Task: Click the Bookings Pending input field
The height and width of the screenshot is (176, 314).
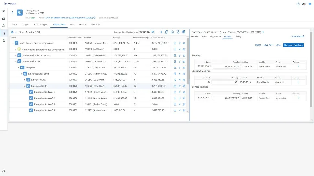Action: point(226,67)
